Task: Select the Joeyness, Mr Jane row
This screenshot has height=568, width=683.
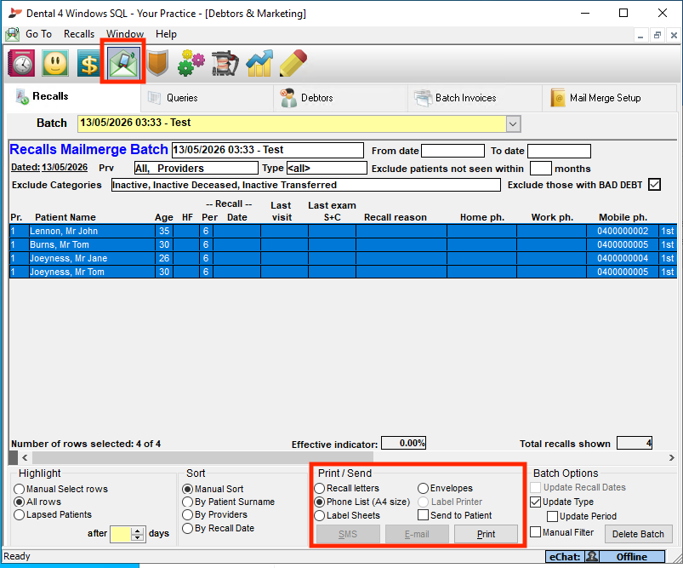Action: click(x=343, y=258)
